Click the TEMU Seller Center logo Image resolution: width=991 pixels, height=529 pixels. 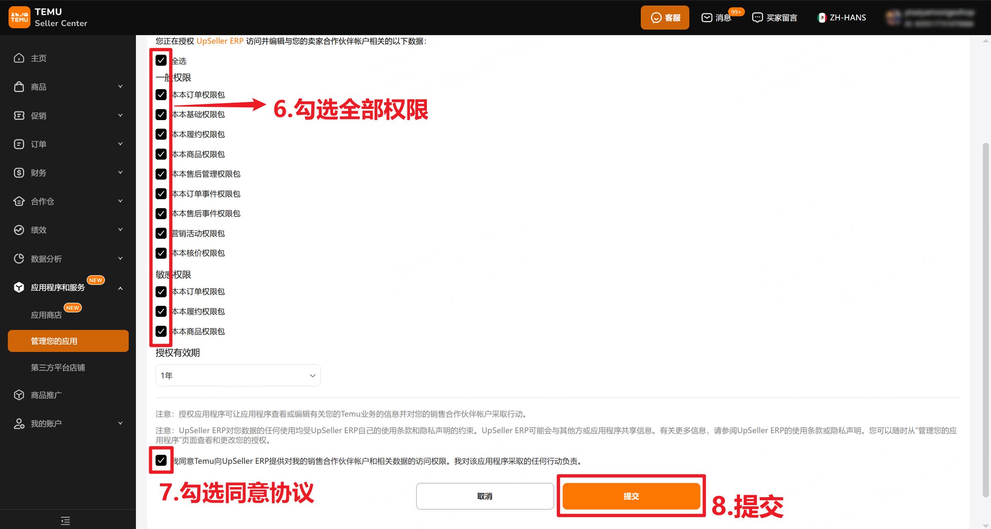click(x=48, y=17)
